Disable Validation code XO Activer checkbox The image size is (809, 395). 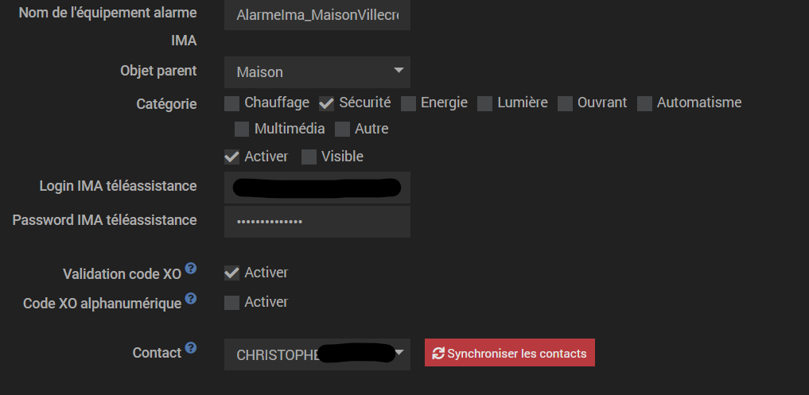pos(231,273)
